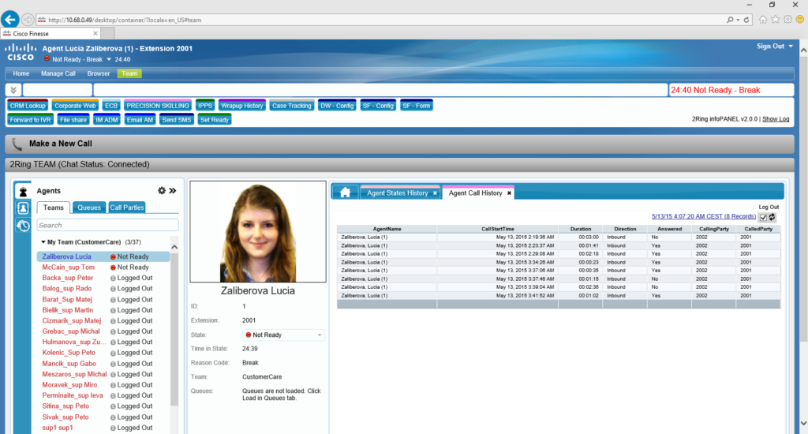
Task: Reload the page using refresh icon
Action: click(746, 20)
